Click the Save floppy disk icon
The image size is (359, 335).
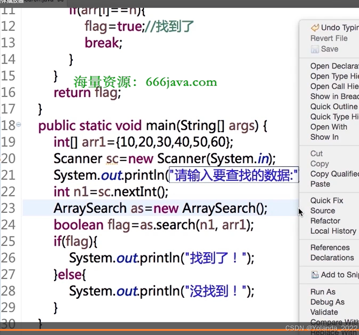tap(315, 49)
